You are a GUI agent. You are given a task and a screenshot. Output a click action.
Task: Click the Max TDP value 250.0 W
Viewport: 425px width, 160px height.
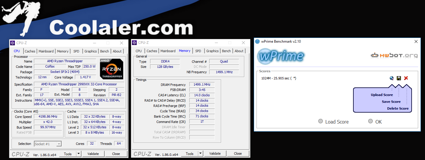point(89,66)
